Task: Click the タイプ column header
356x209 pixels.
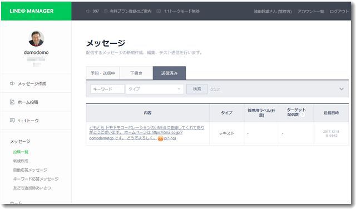Action: (226, 113)
